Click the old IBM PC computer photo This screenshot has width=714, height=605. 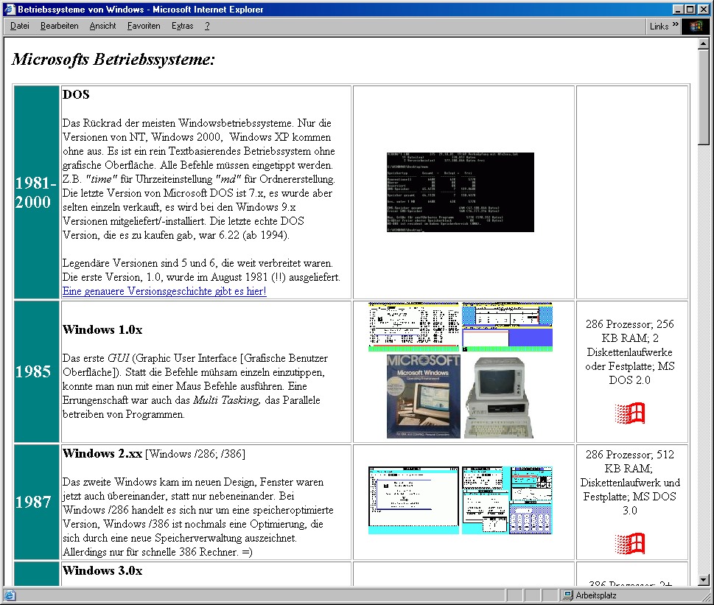(x=499, y=397)
